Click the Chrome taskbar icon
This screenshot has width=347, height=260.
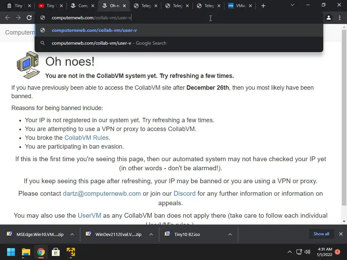coord(41,252)
